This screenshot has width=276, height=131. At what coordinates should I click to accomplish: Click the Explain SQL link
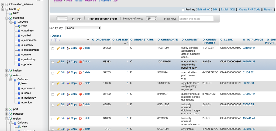point(228,10)
